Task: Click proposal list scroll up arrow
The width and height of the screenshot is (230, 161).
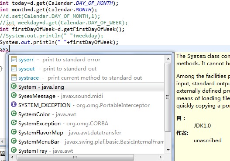Action: (x=168, y=59)
